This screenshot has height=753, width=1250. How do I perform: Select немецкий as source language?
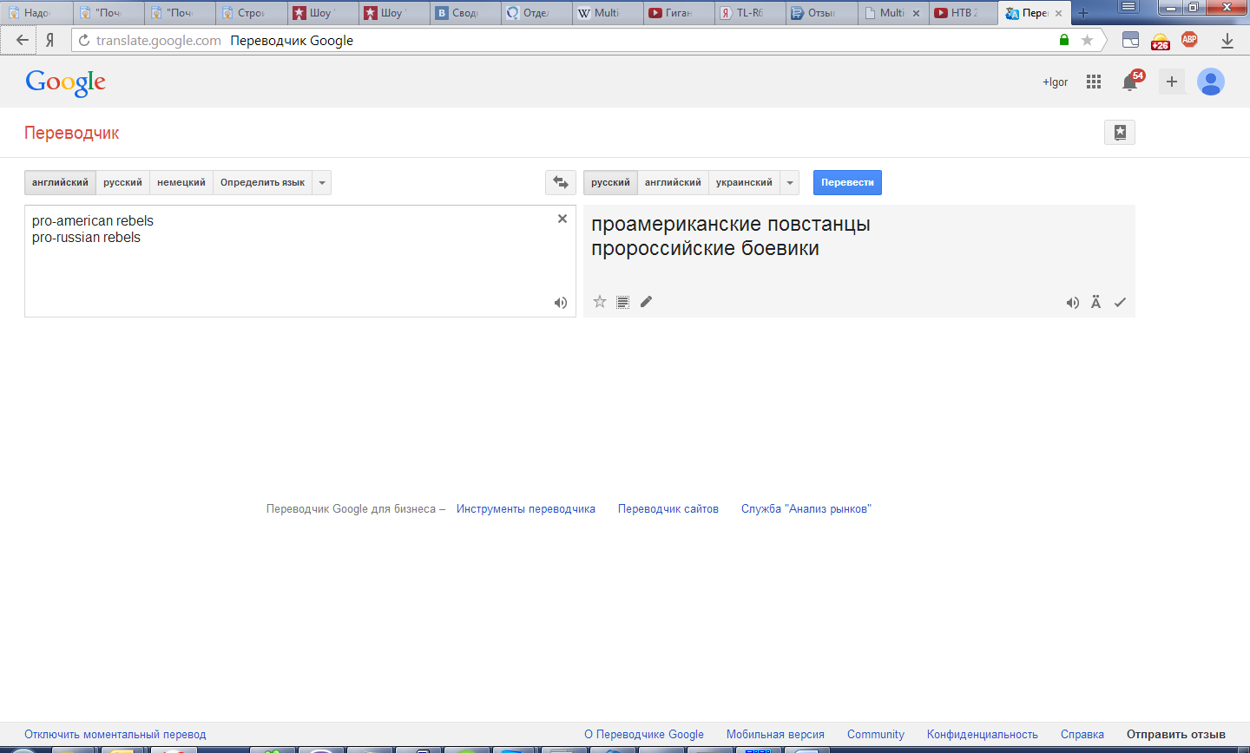181,182
